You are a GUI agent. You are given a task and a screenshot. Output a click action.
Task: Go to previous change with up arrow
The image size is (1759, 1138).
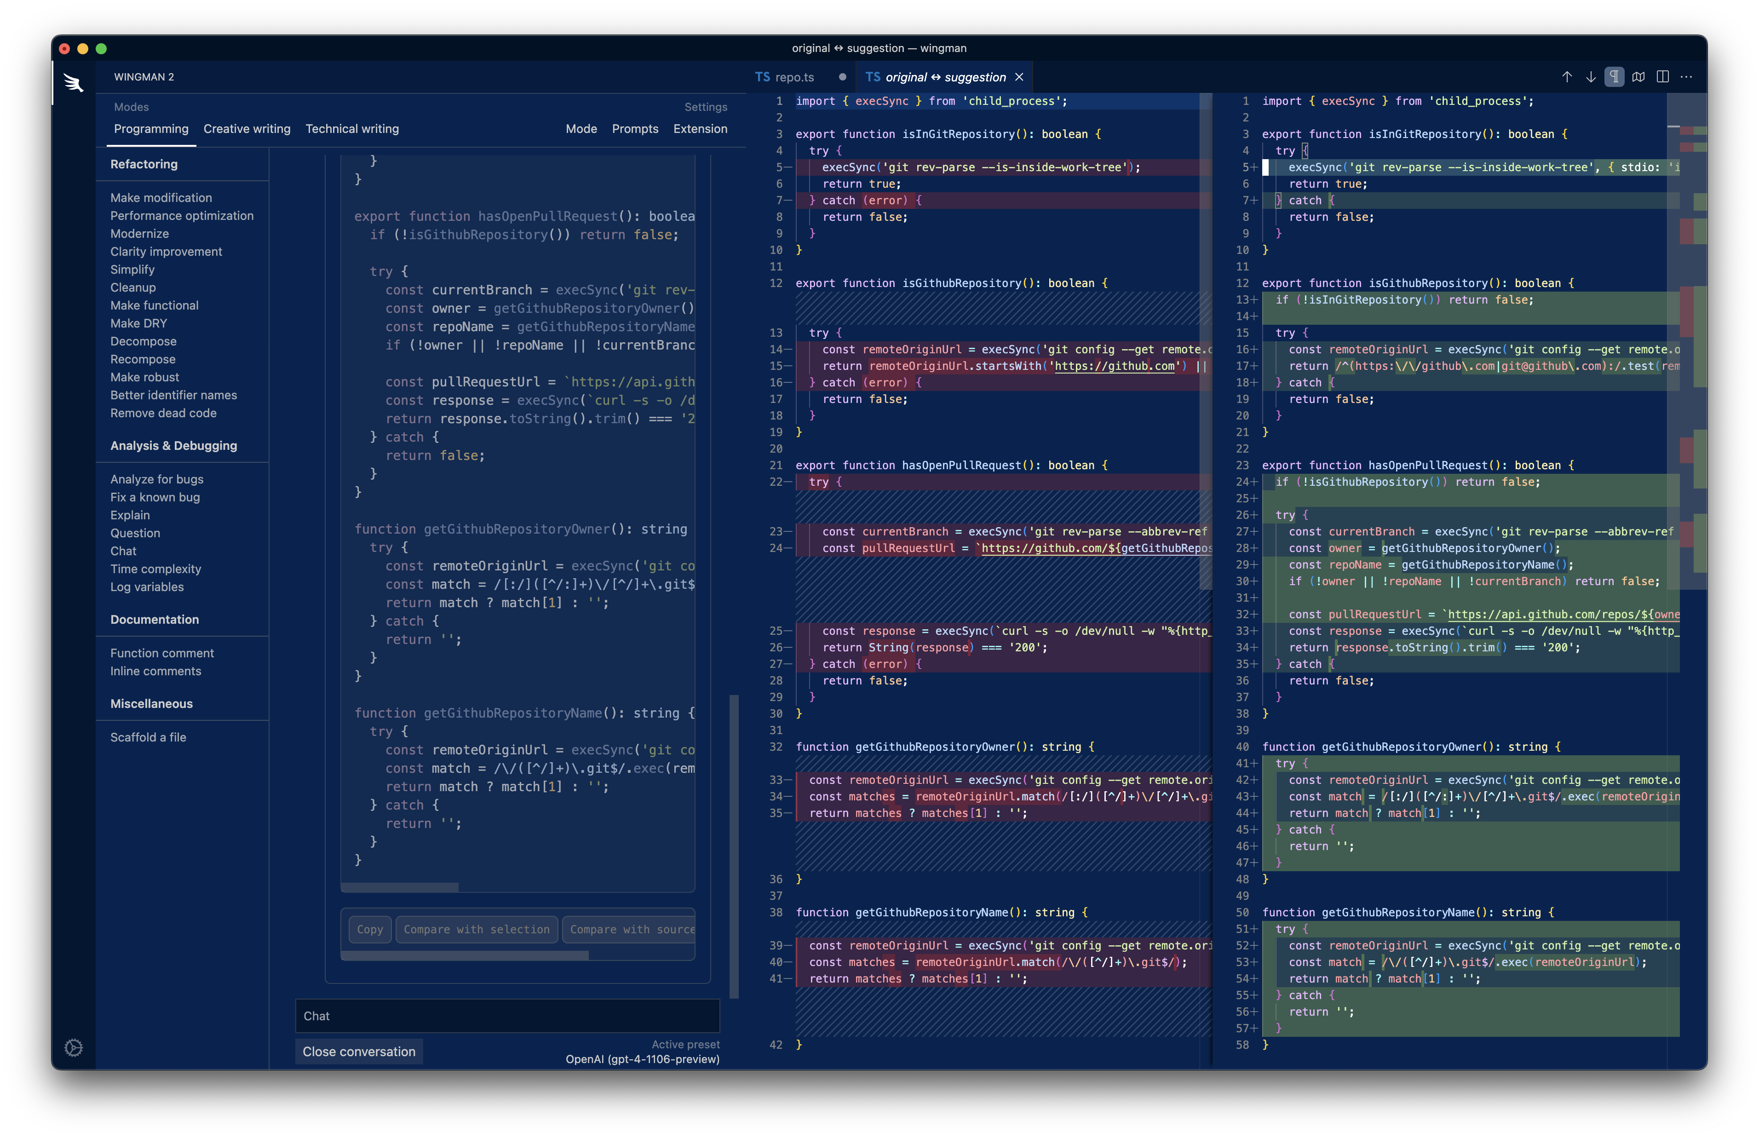tap(1566, 77)
